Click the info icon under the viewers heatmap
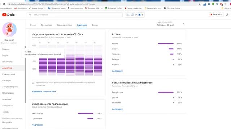The height and width of the screenshot is (129, 231). pos(33,83)
